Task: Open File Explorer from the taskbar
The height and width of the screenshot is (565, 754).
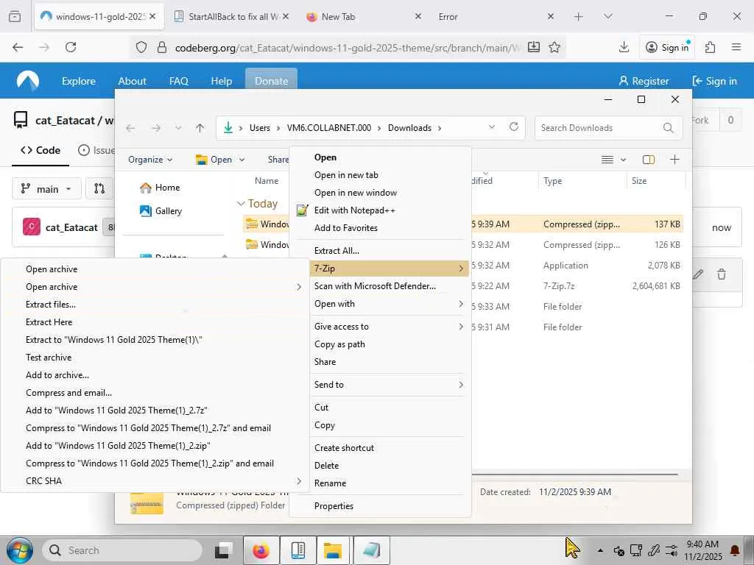Action: click(x=332, y=550)
